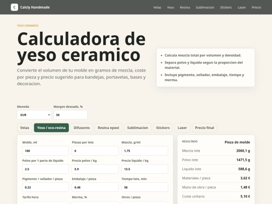
Task: Switch to the Stickers calculator tab
Action: click(163, 127)
